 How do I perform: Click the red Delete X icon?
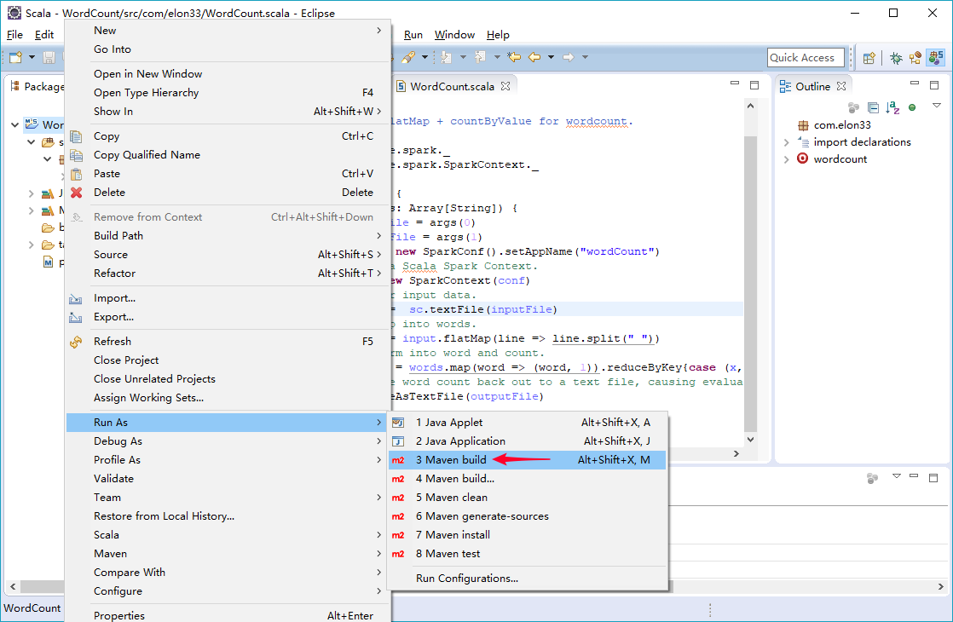click(x=76, y=193)
